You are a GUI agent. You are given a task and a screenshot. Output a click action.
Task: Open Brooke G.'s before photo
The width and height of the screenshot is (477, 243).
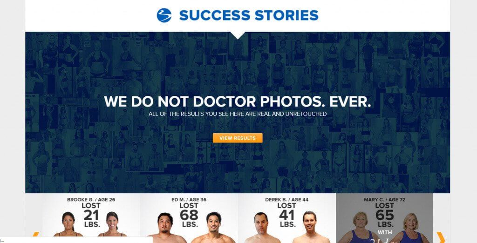pyautogui.click(x=68, y=224)
